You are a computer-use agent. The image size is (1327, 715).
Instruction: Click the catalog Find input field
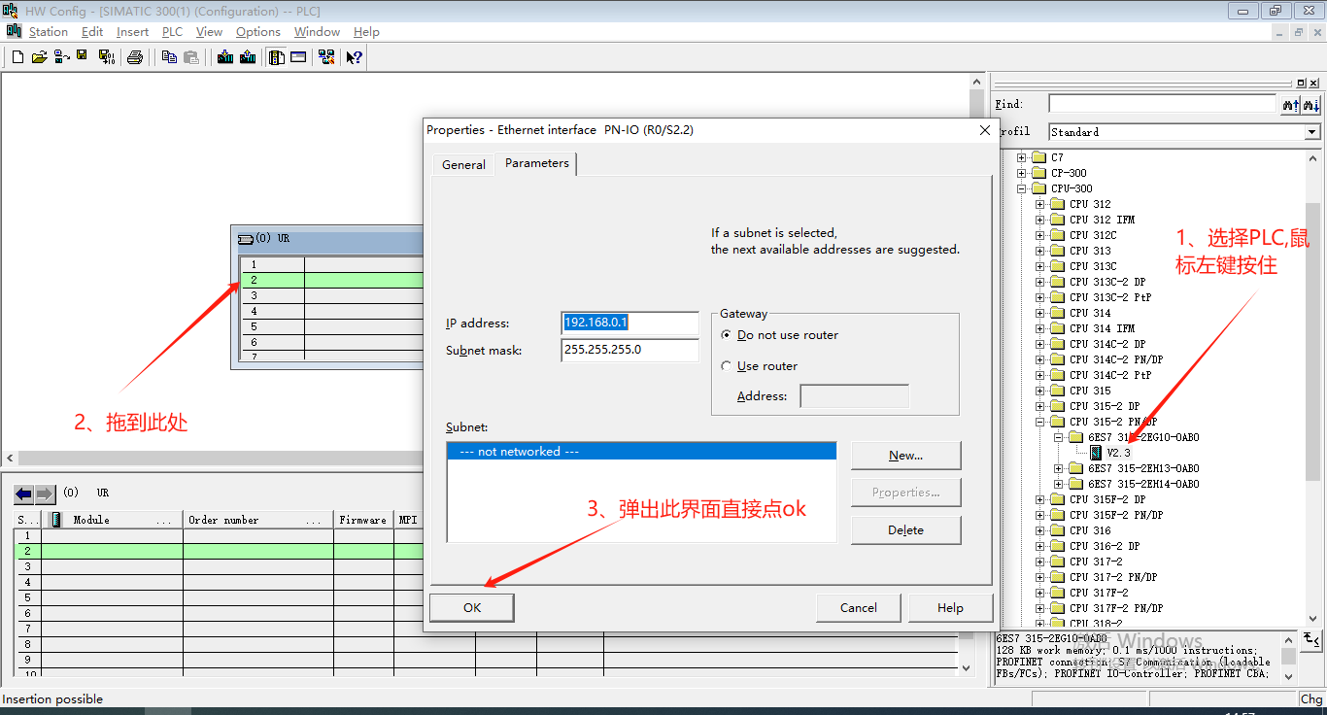click(x=1162, y=104)
